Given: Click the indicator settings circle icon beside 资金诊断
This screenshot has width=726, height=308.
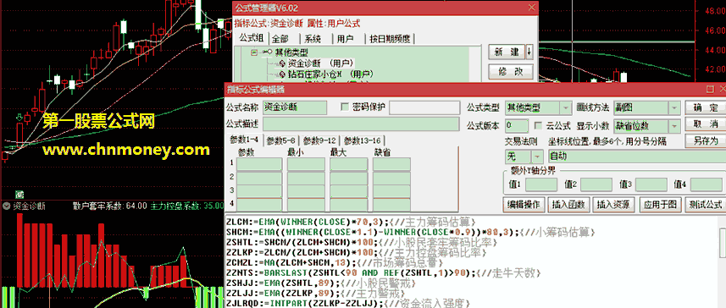Looking at the screenshot, I should click(7, 206).
